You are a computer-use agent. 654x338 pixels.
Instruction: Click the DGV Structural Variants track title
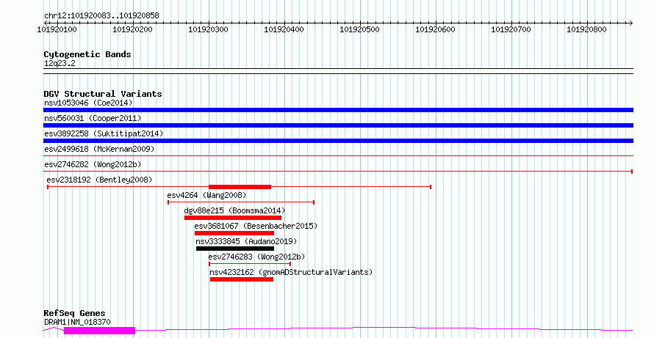pyautogui.click(x=103, y=94)
